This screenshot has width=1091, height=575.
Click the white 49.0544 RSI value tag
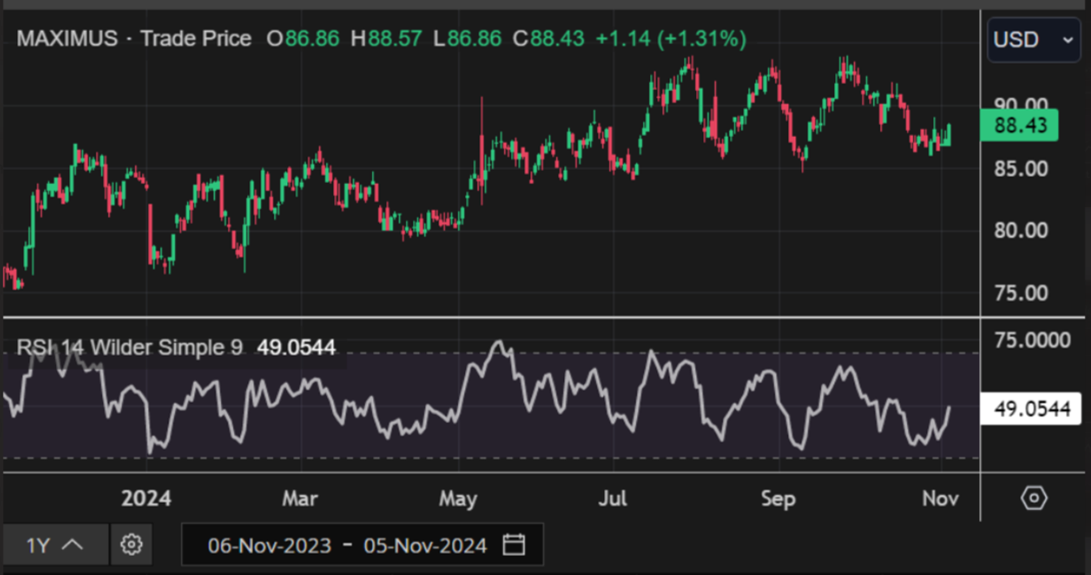1030,409
